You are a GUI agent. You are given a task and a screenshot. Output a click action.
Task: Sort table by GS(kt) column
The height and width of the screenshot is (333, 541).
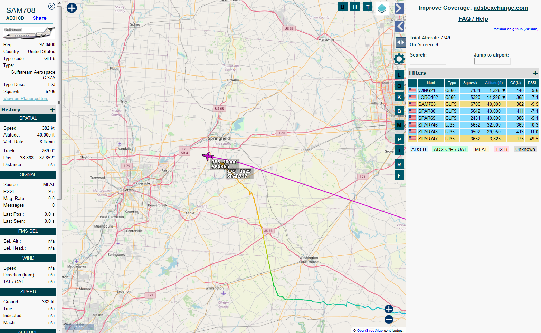(x=515, y=83)
